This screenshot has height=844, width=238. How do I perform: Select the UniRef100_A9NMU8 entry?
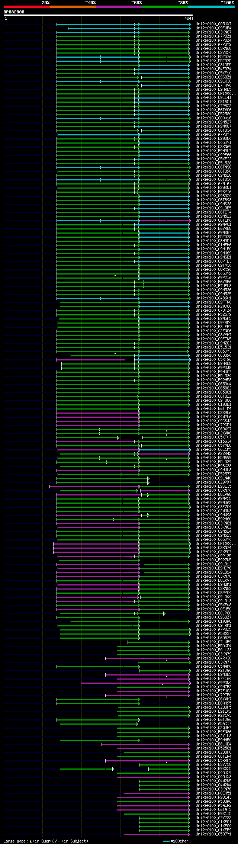point(213,470)
